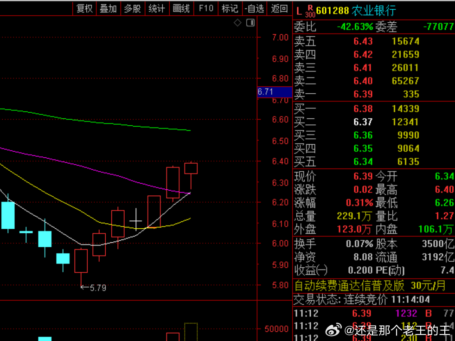The height and width of the screenshot is (341, 455).
Task: Click 净资 value 8.08
Action: pyautogui.click(x=363, y=257)
